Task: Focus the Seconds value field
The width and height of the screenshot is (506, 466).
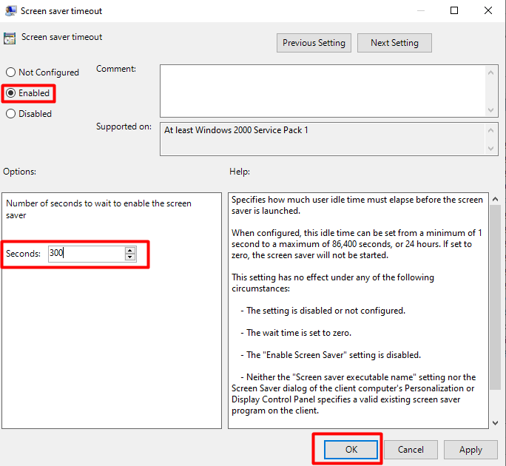Action: click(x=85, y=254)
